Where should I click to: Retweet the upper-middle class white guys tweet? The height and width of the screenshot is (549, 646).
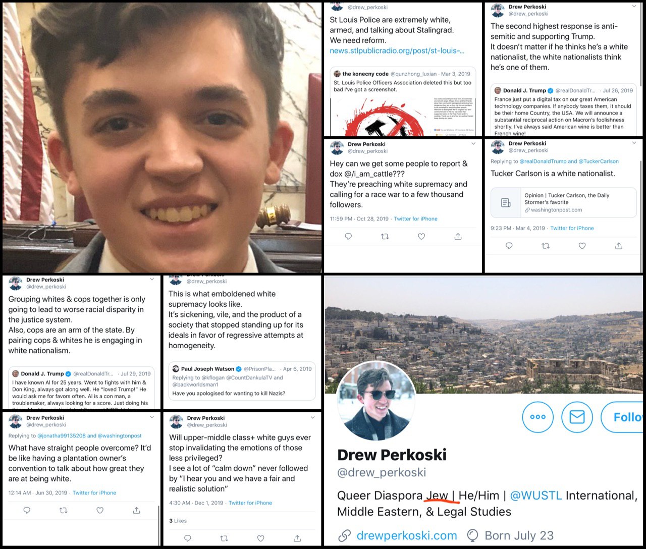[224, 538]
